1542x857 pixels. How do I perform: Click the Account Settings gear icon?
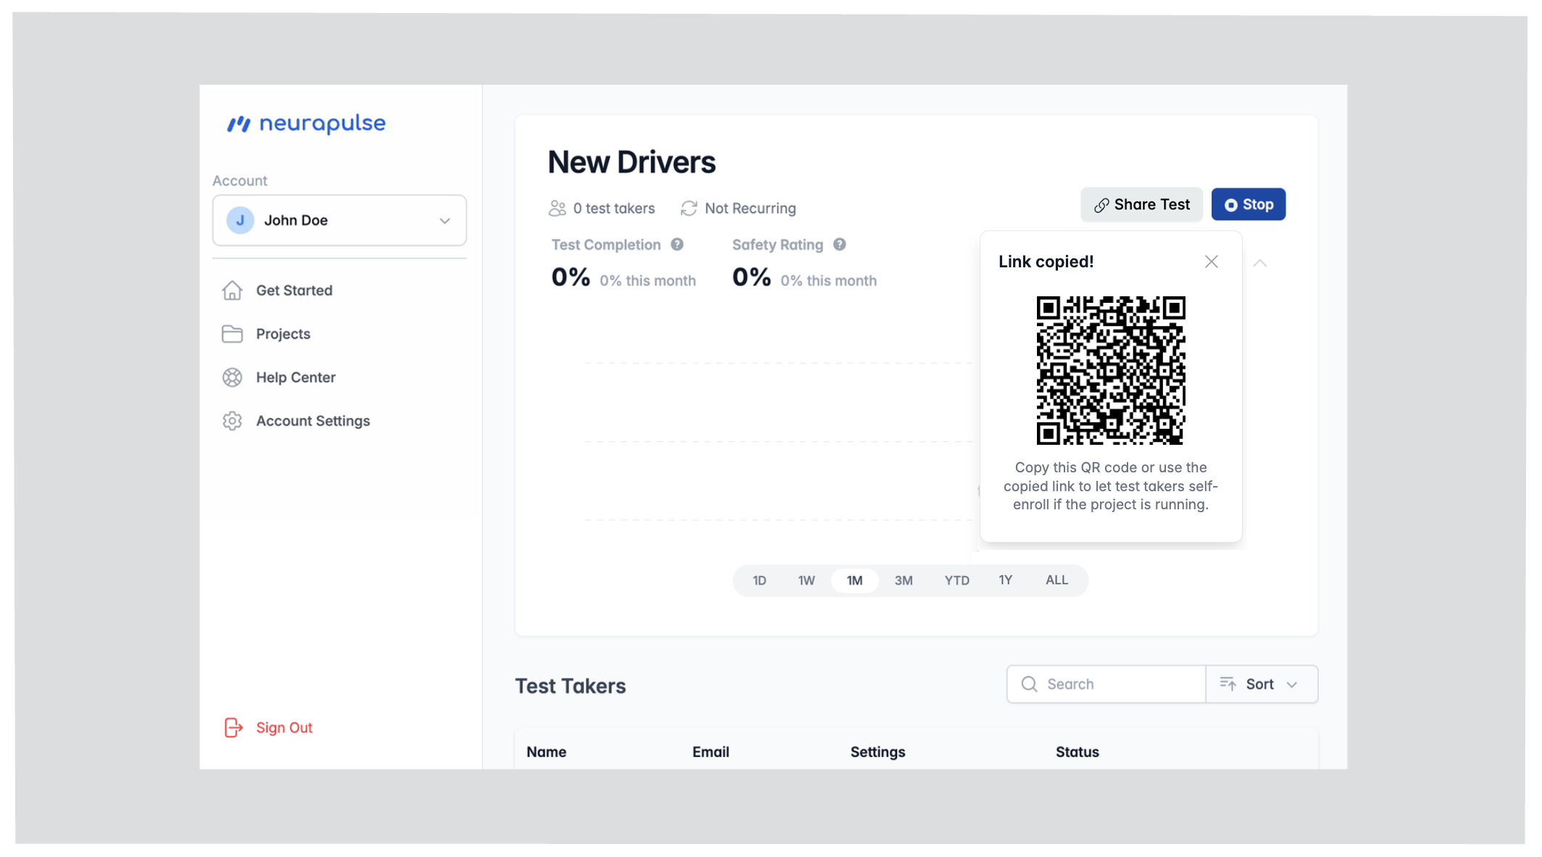pos(232,421)
